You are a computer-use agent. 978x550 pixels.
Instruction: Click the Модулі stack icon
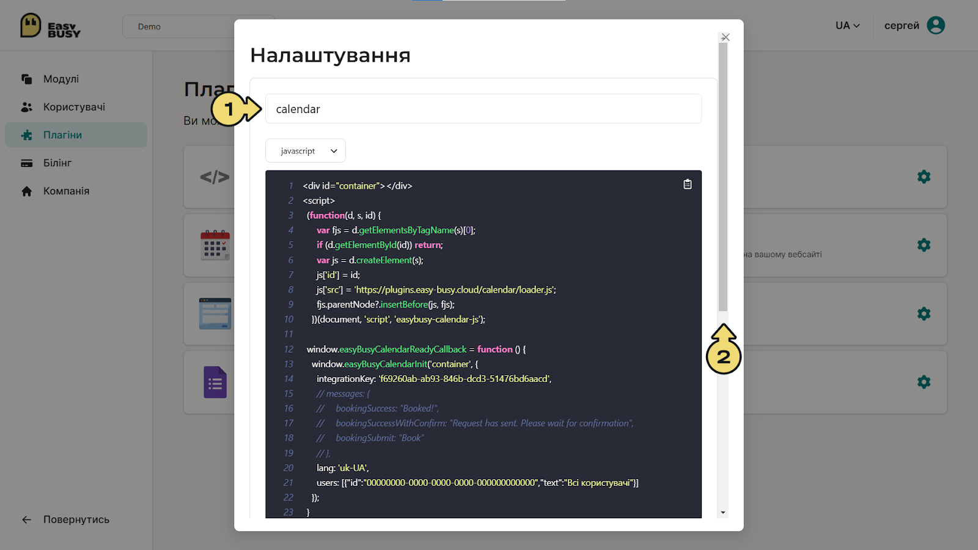pos(27,79)
